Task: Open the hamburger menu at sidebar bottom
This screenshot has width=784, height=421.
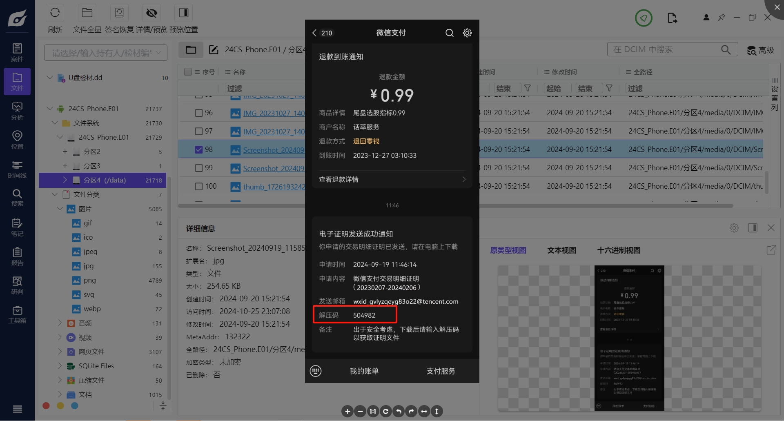Action: 17,409
